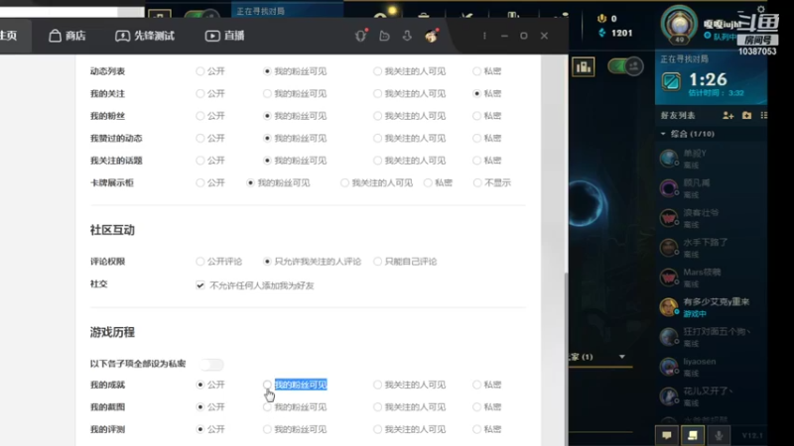
Task: Toggle the green party switch in League client
Action: tap(625, 66)
